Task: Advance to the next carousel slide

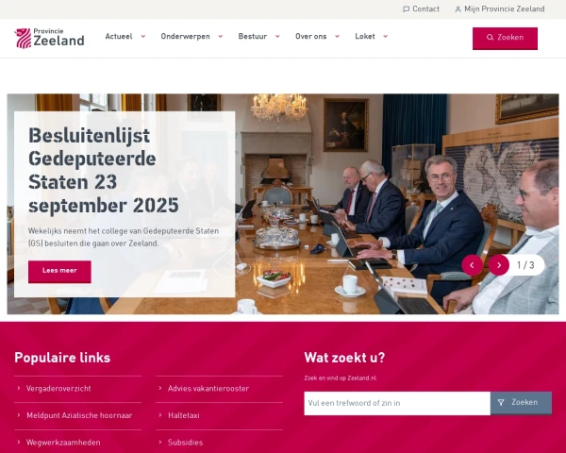Action: (499, 265)
